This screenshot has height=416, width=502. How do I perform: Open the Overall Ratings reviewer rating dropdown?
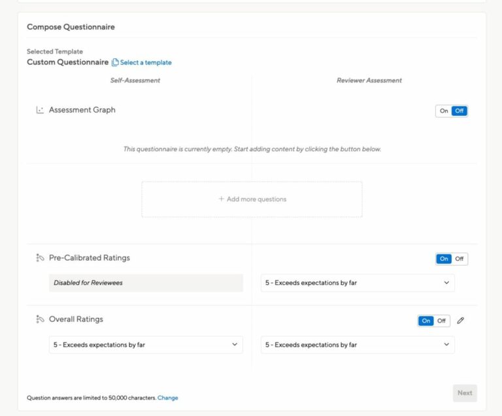[358, 345]
